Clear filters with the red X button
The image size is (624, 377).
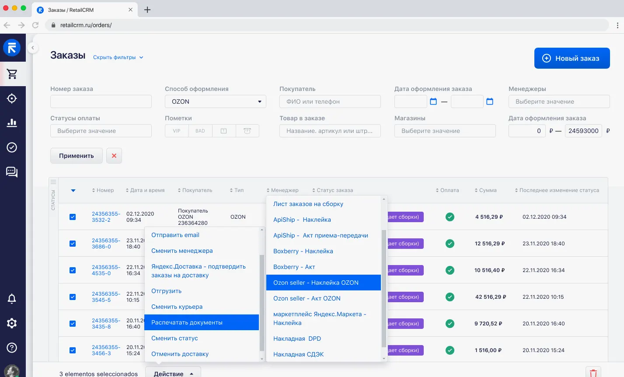pos(114,156)
